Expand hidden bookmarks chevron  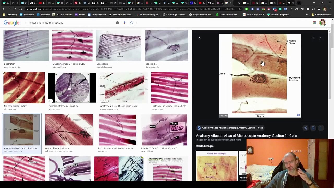[x=307, y=15]
